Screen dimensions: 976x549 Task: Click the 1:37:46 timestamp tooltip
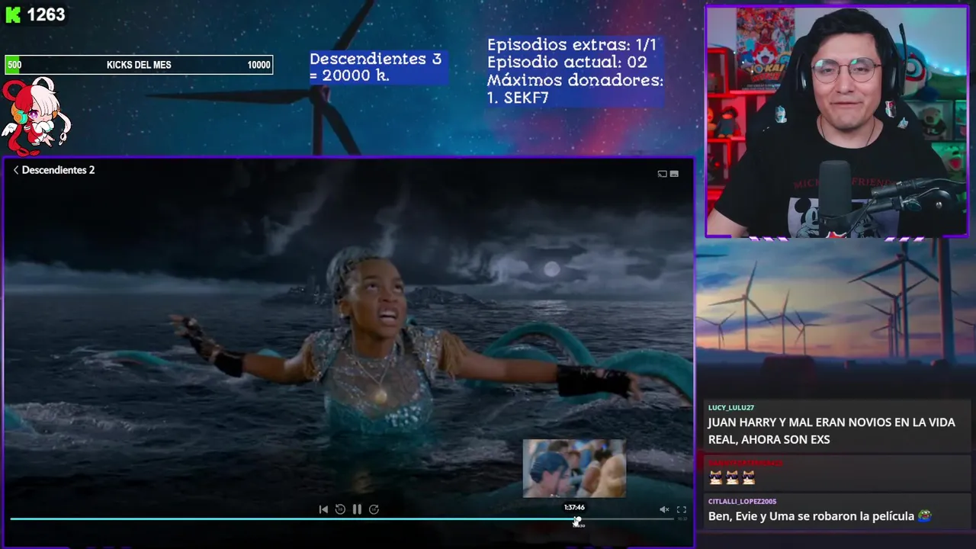[574, 507]
